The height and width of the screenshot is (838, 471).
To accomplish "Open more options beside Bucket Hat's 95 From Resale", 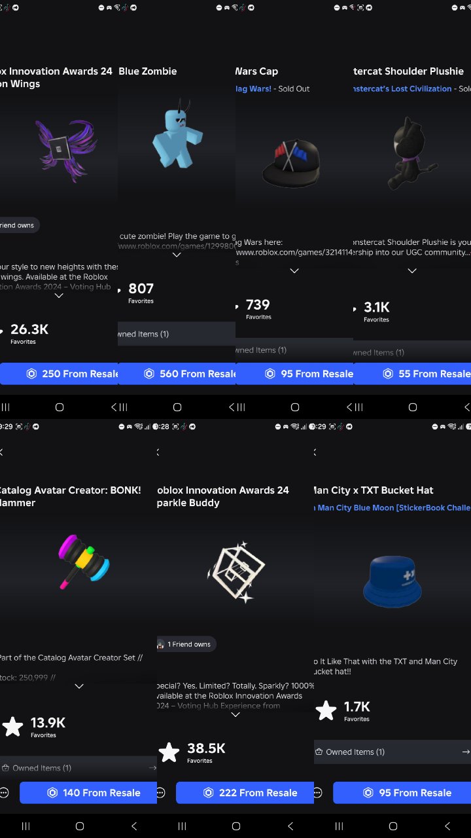I will [318, 793].
